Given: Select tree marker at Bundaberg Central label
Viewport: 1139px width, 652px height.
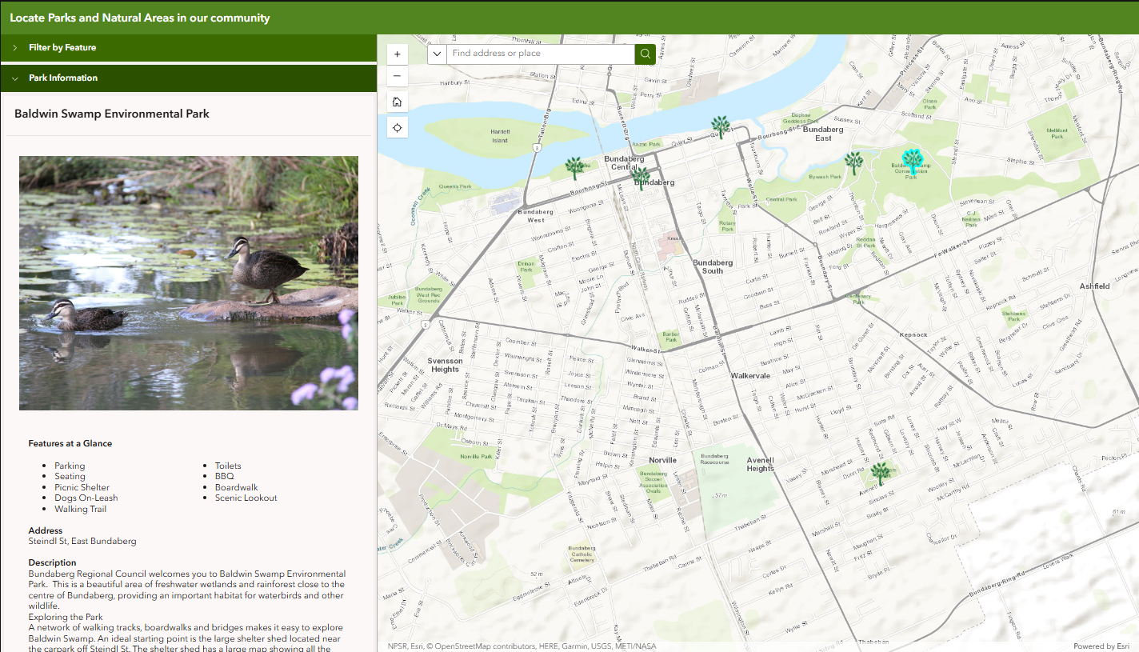Looking at the screenshot, I should click(640, 177).
